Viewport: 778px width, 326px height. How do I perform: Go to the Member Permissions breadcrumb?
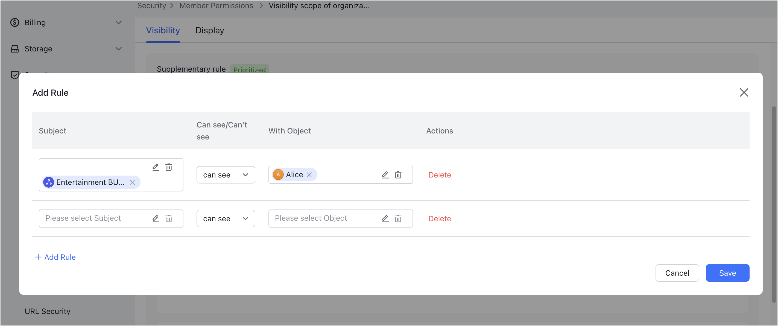[x=216, y=5]
